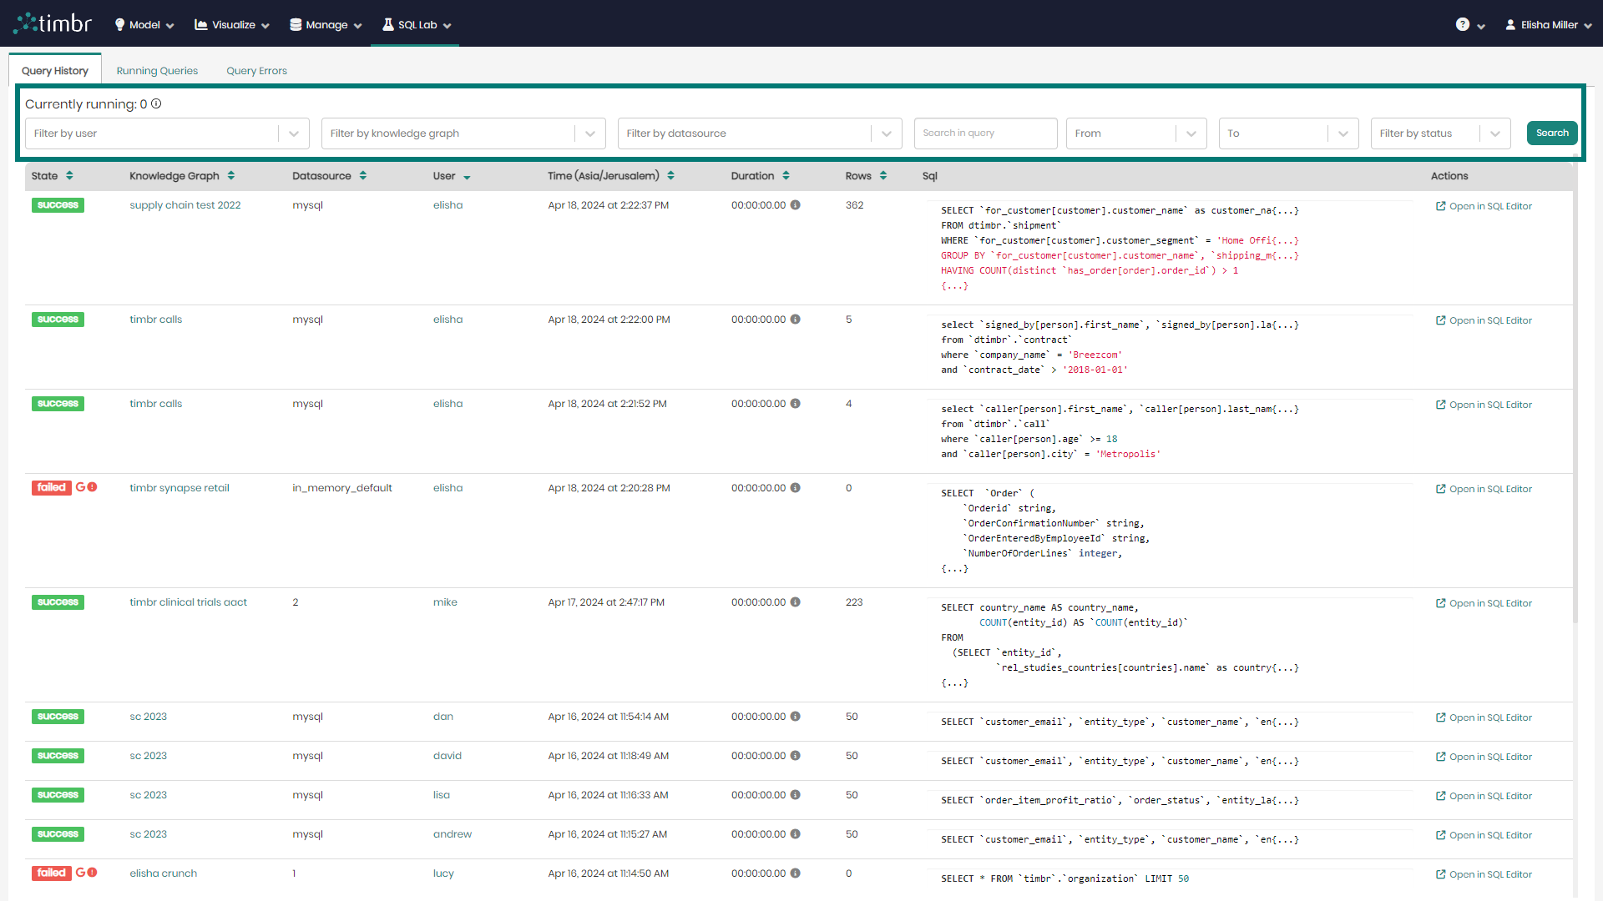
Task: Switch to the Query Errors tab
Action: (x=255, y=70)
